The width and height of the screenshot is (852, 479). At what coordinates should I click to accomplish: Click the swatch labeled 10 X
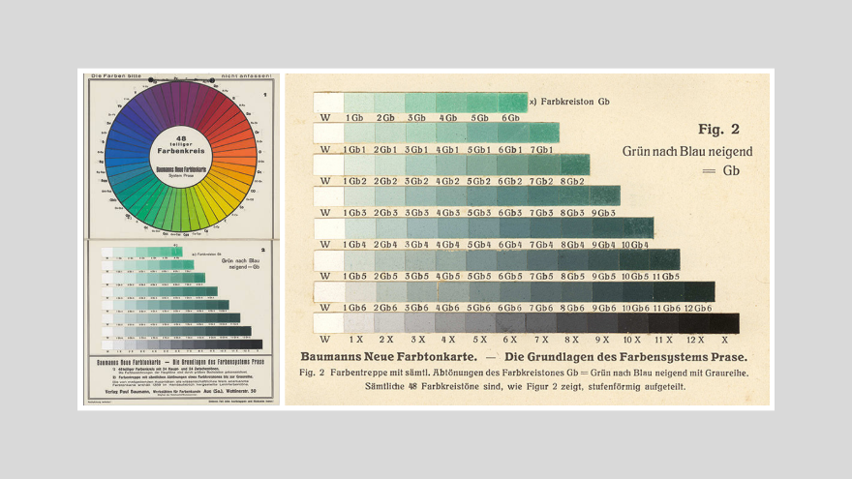point(632,323)
